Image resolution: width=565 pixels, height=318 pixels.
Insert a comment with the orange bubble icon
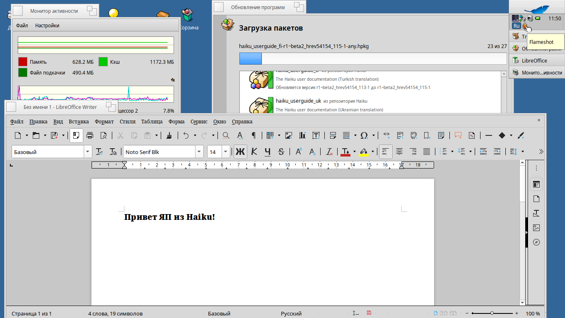tap(458, 135)
